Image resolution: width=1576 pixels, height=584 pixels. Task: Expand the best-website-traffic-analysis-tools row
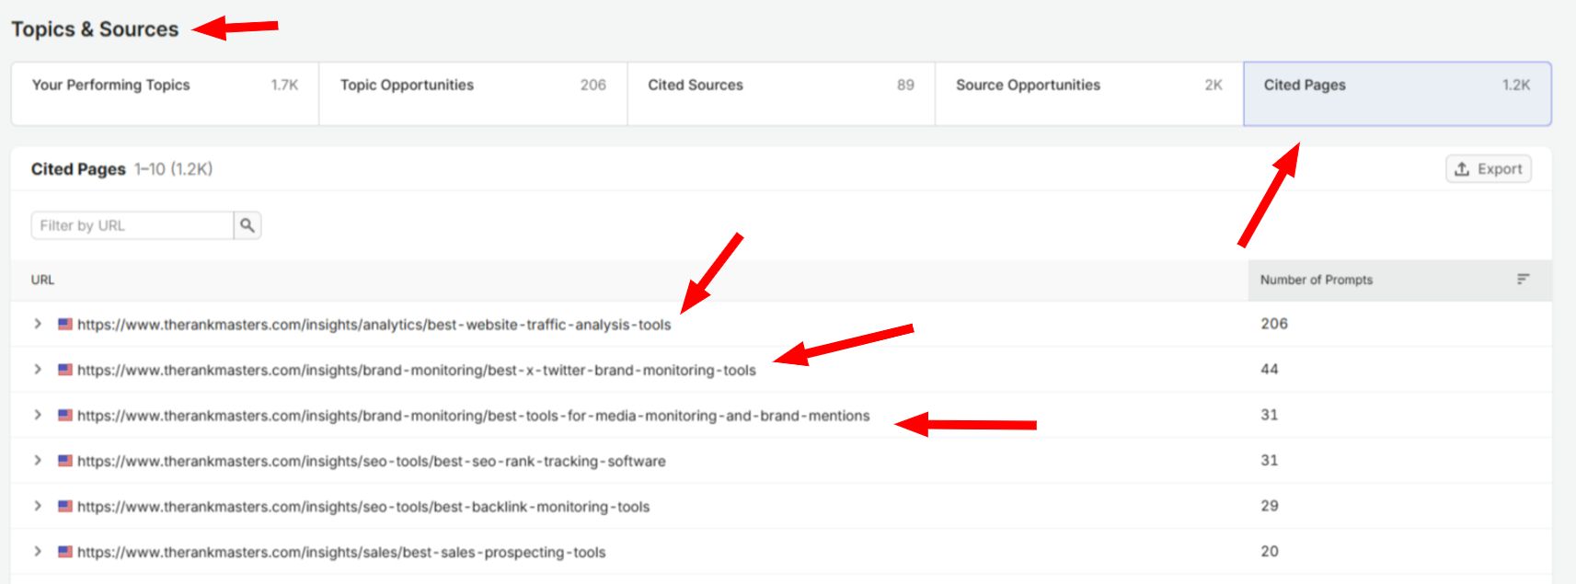pos(38,324)
